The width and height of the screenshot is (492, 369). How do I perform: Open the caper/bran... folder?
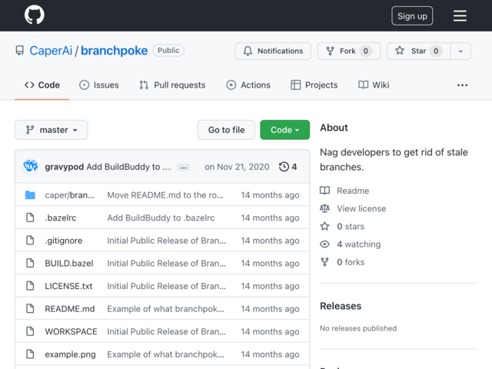(x=69, y=194)
